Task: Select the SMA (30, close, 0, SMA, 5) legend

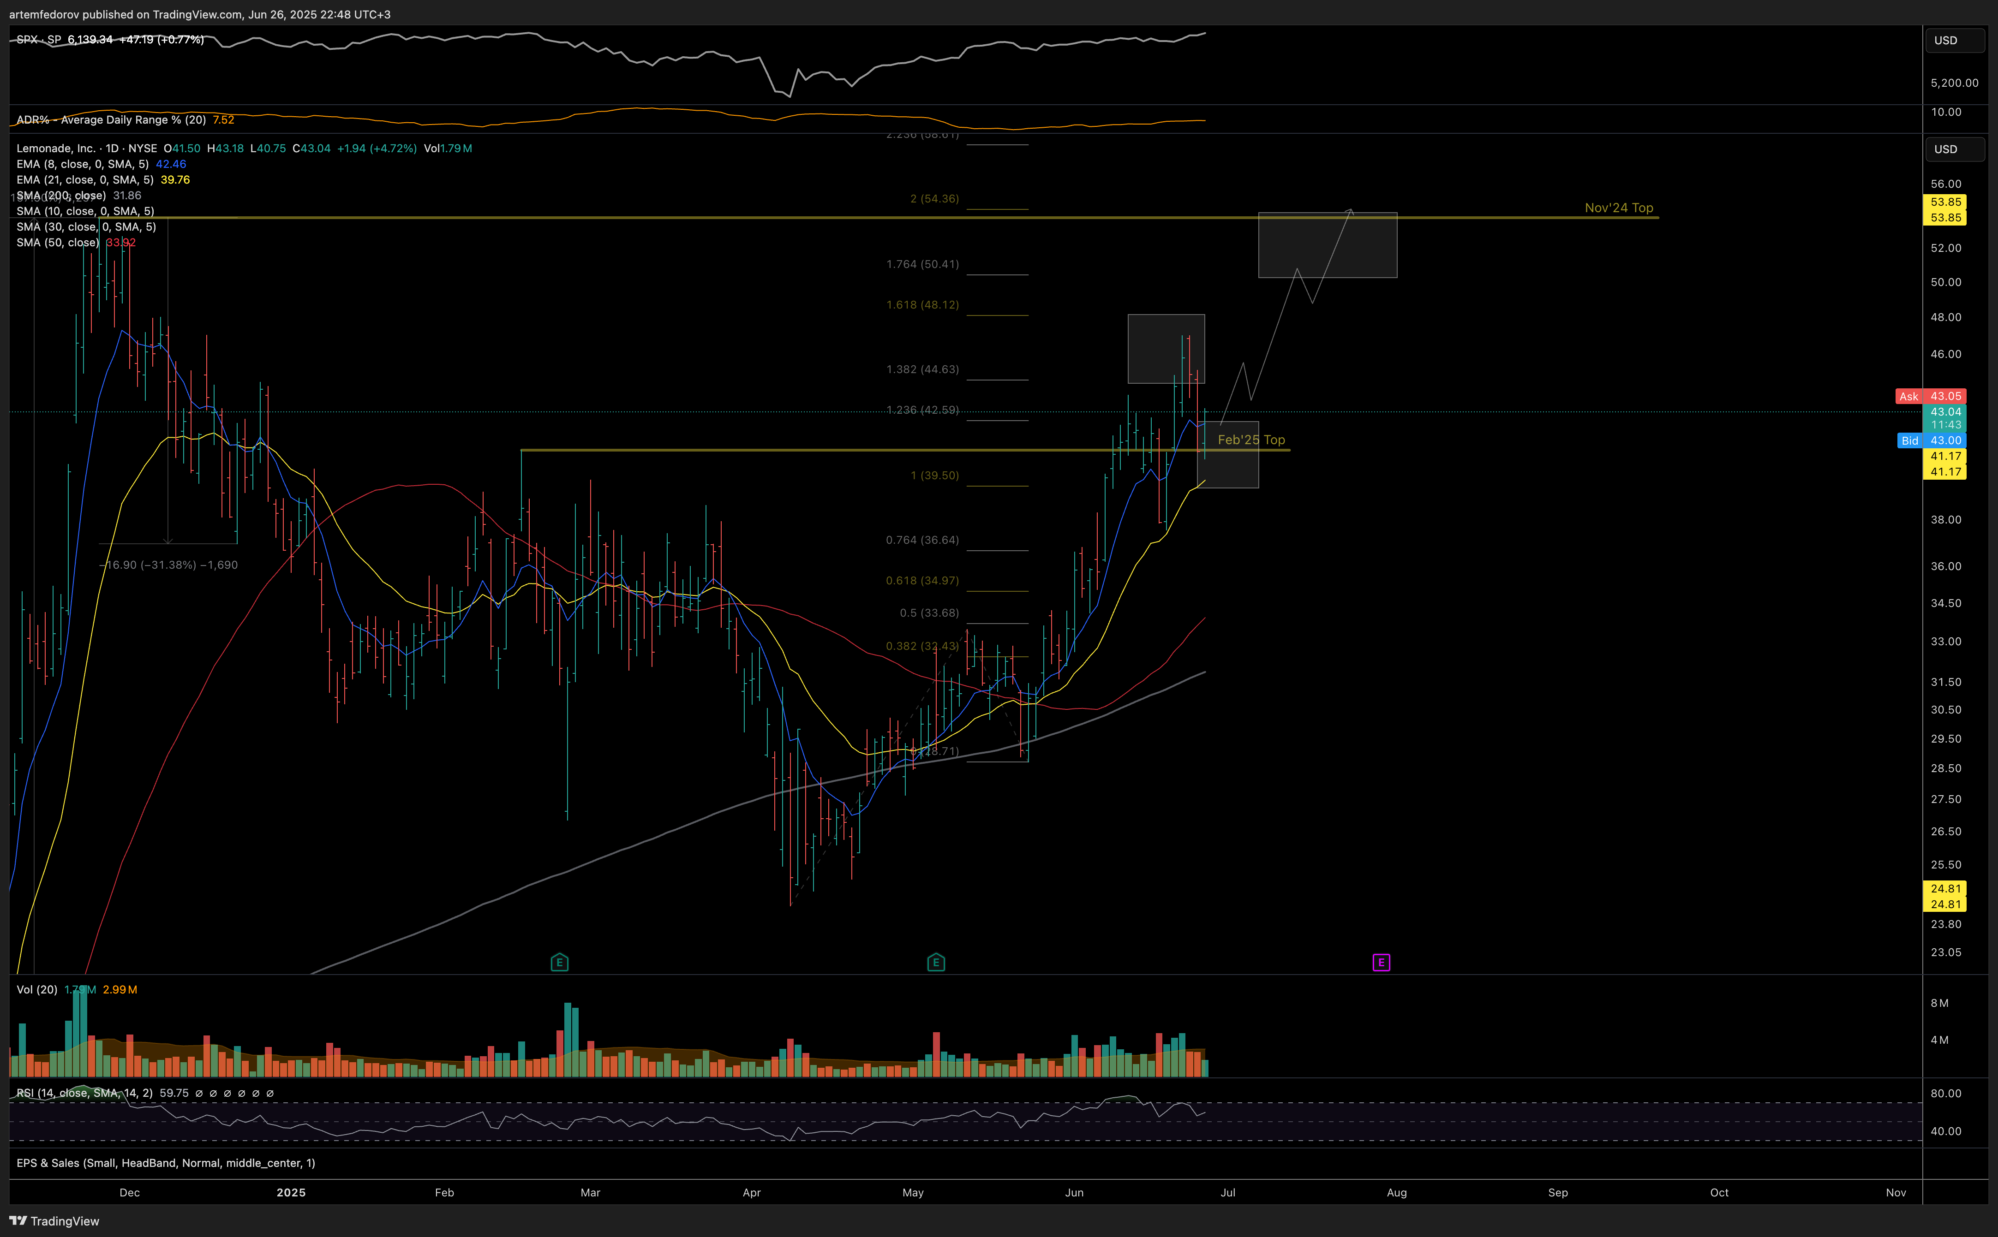Action: pyautogui.click(x=86, y=226)
